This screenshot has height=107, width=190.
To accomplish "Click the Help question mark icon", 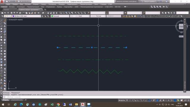I will (167, 1).
